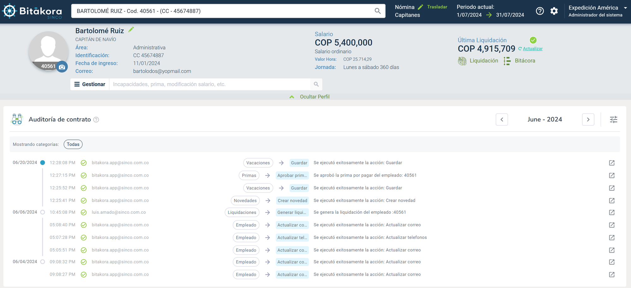This screenshot has height=288, width=631.
Task: Open details of the 05:08:40 PM Empleado entry
Action: [612, 225]
